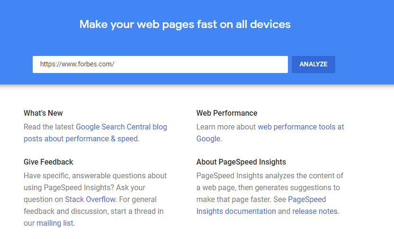Image resolution: width=394 pixels, height=239 pixels.
Task: Open the mailing list link
Action: (x=55, y=223)
